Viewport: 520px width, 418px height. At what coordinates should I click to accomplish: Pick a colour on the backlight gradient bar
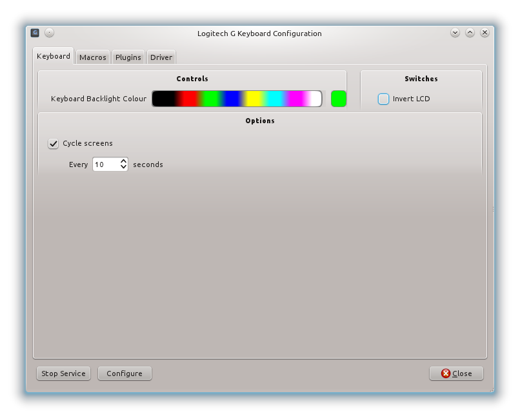coord(237,99)
